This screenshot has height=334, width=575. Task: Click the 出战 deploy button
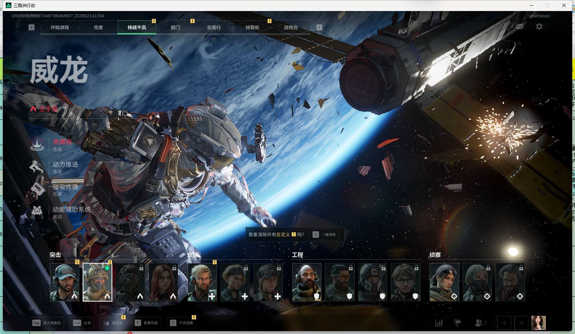(x=83, y=323)
